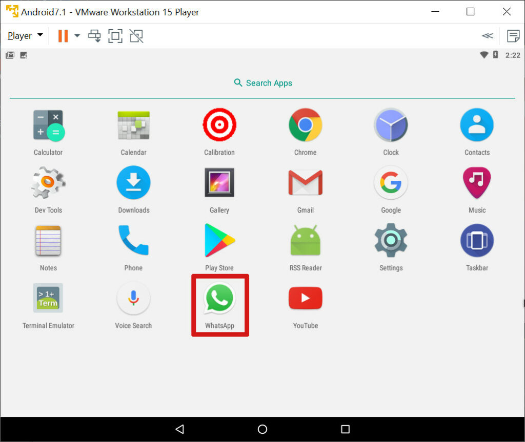Collapse toolbar with double chevron
The width and height of the screenshot is (525, 442).
[x=488, y=36]
